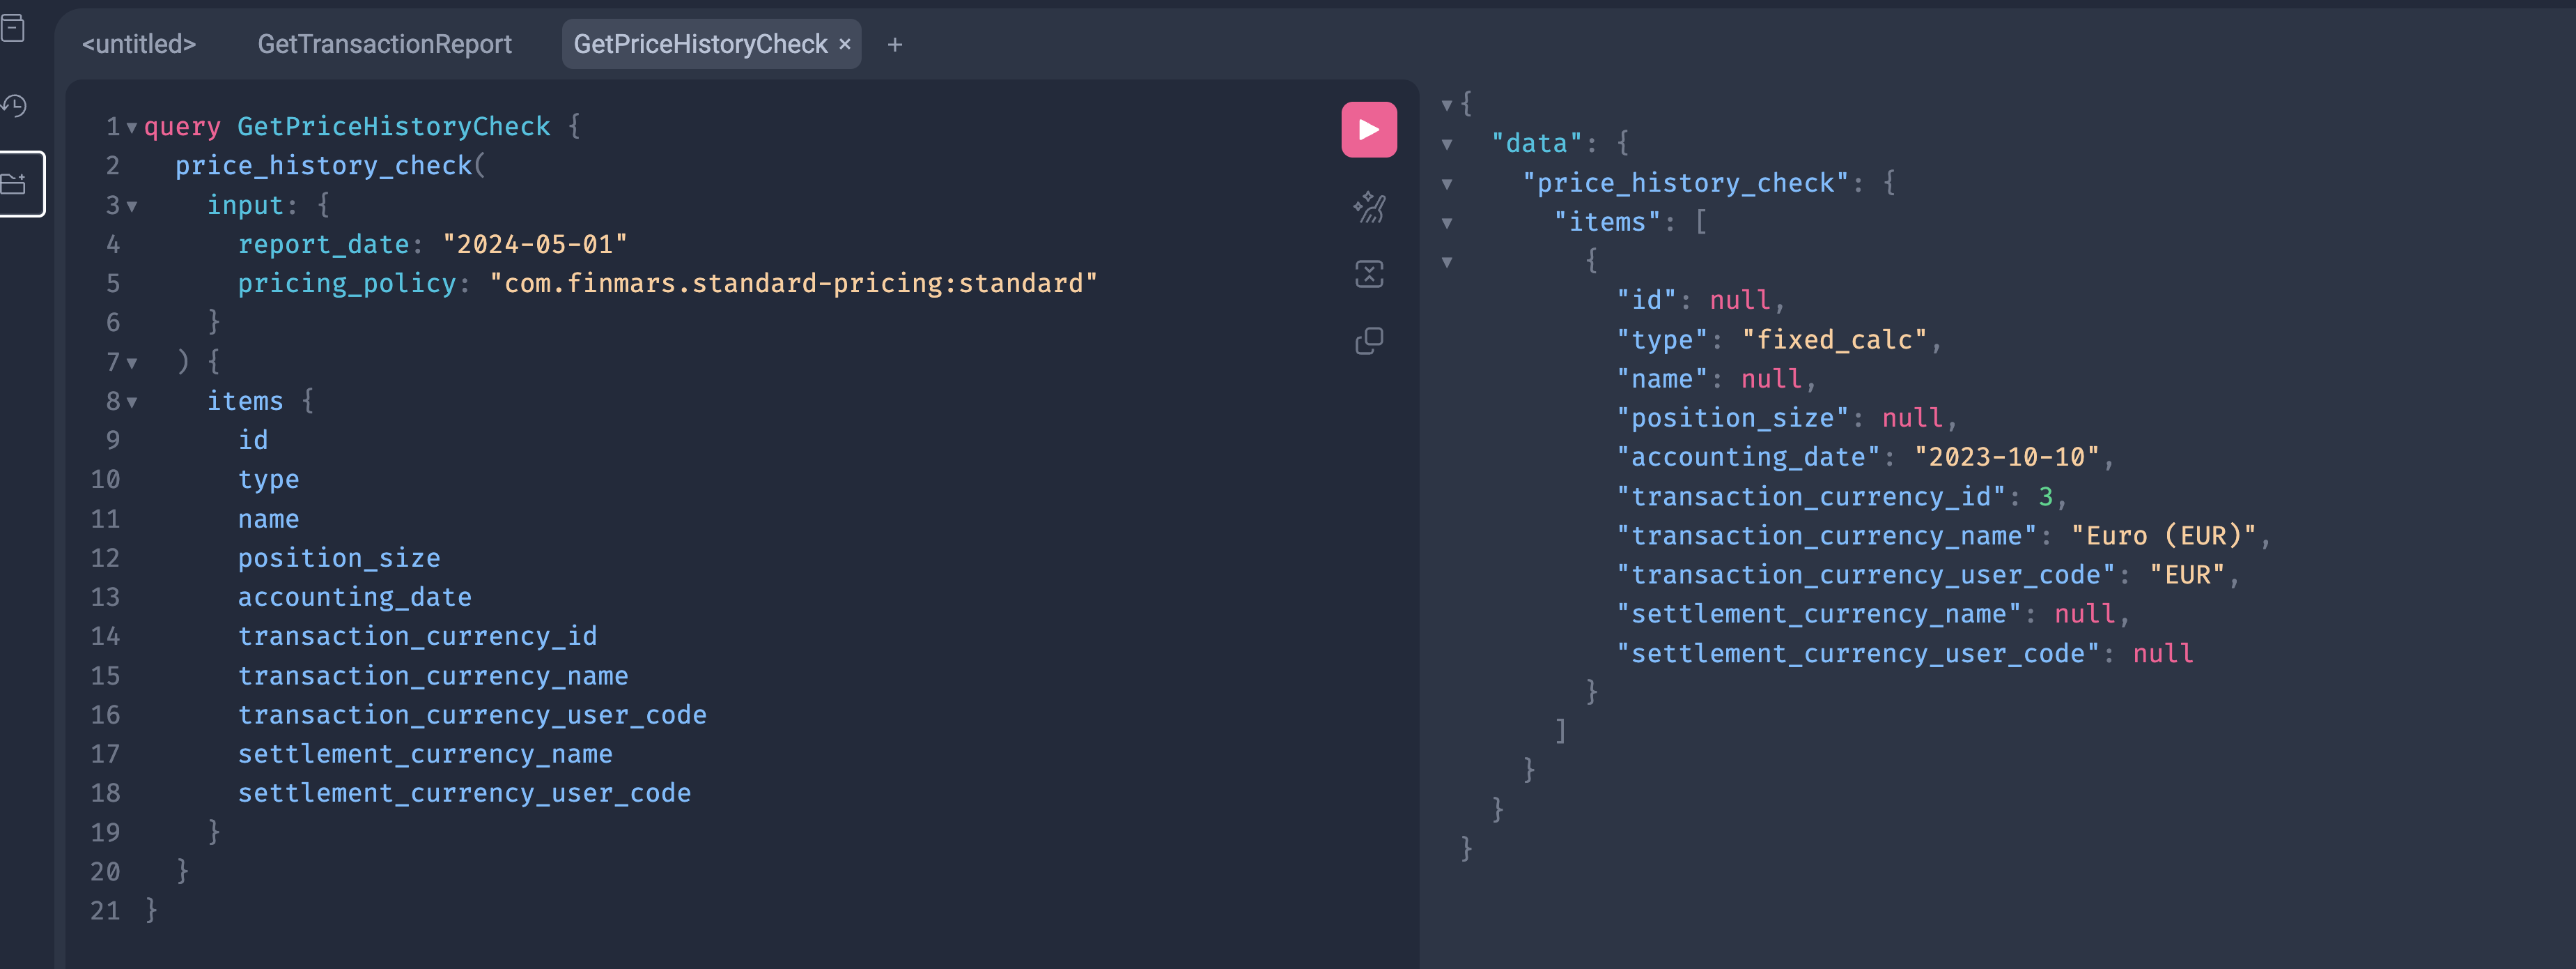Run the GetPriceHistoryCheck query with play button
This screenshot has width=2576, height=969.
1368,129
